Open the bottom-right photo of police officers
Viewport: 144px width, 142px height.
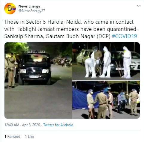(106, 100)
